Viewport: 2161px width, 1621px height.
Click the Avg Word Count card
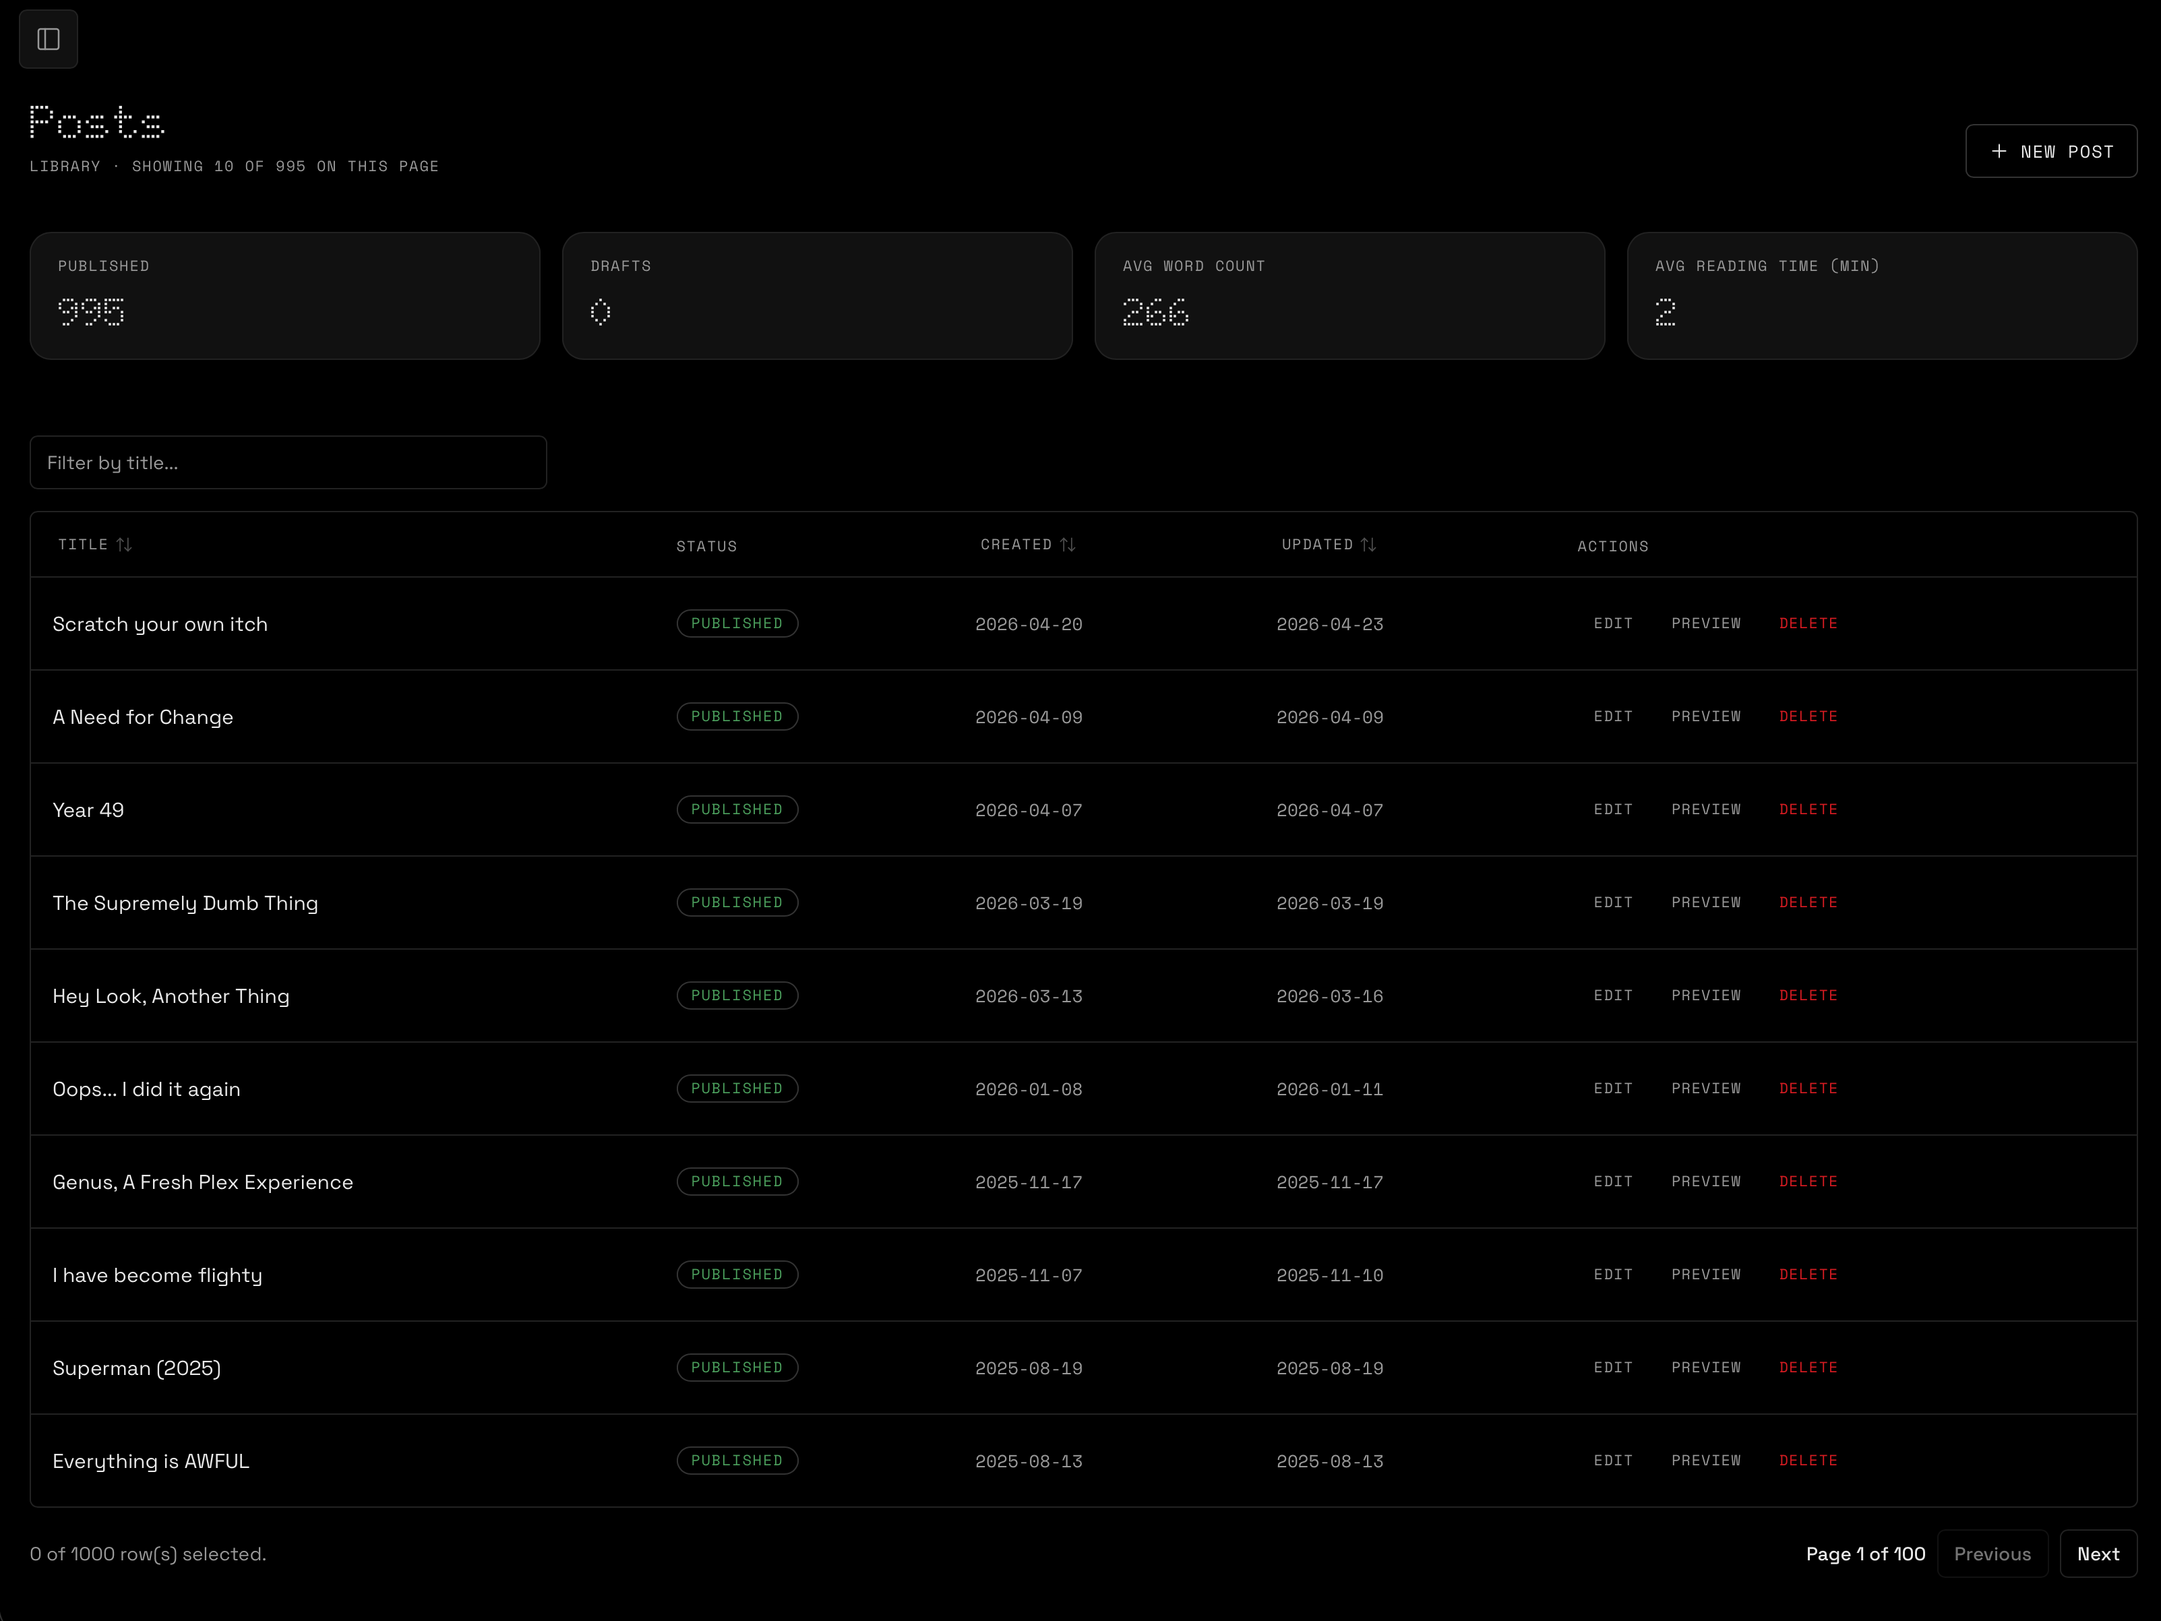(1349, 296)
